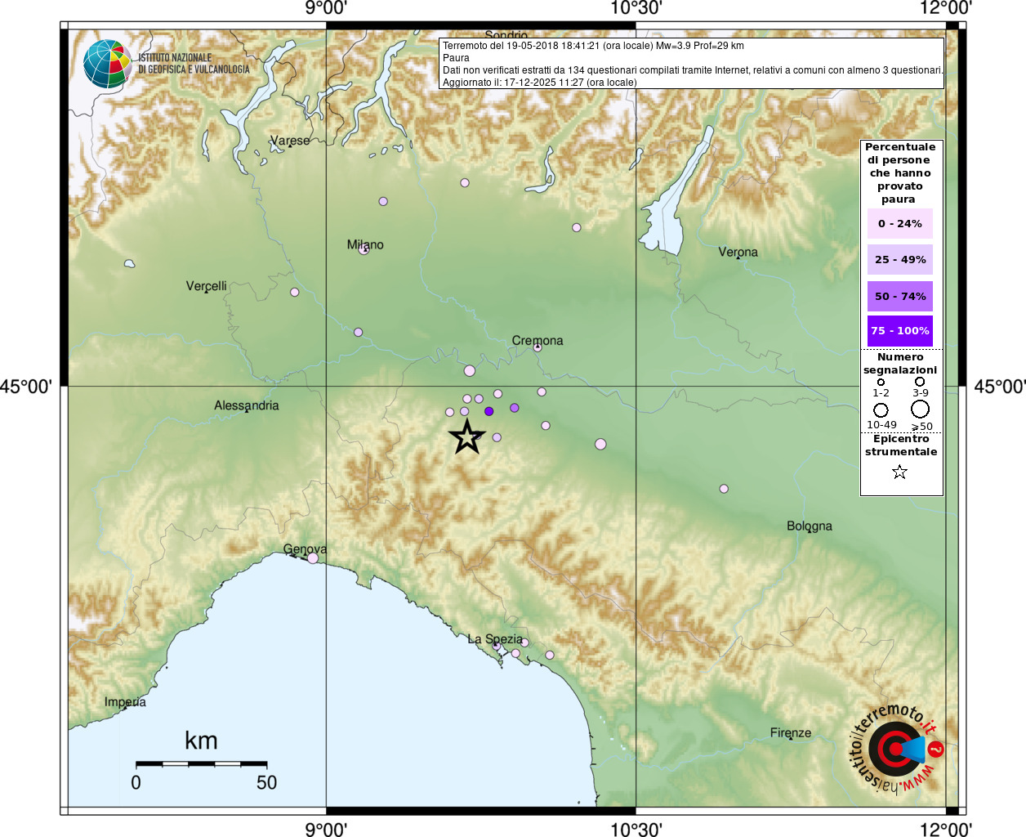Click the km scale bar

[201, 763]
